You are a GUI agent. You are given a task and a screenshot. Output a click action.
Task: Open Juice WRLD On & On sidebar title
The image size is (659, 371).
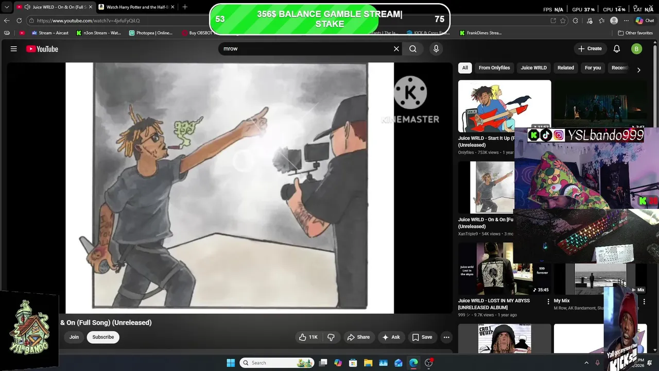pos(486,223)
